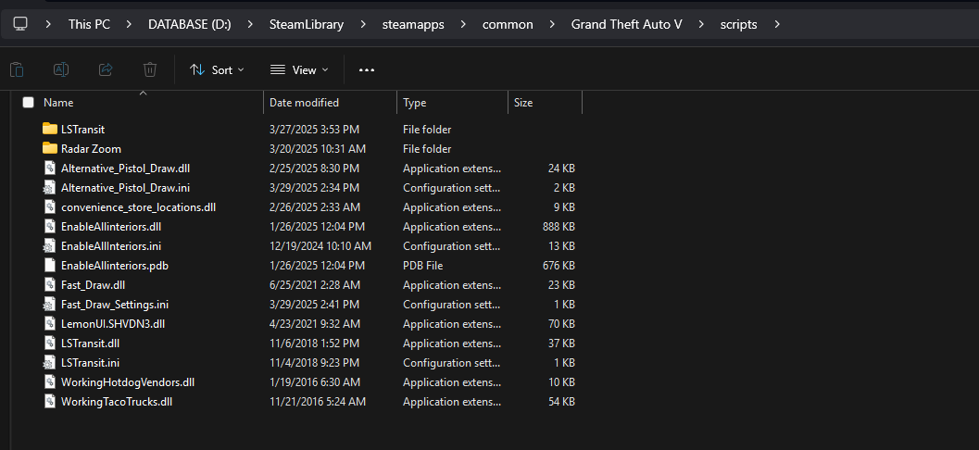Viewport: 979px width, 450px height.
Task: Click the PC monitor icon in address bar
Action: 20,24
